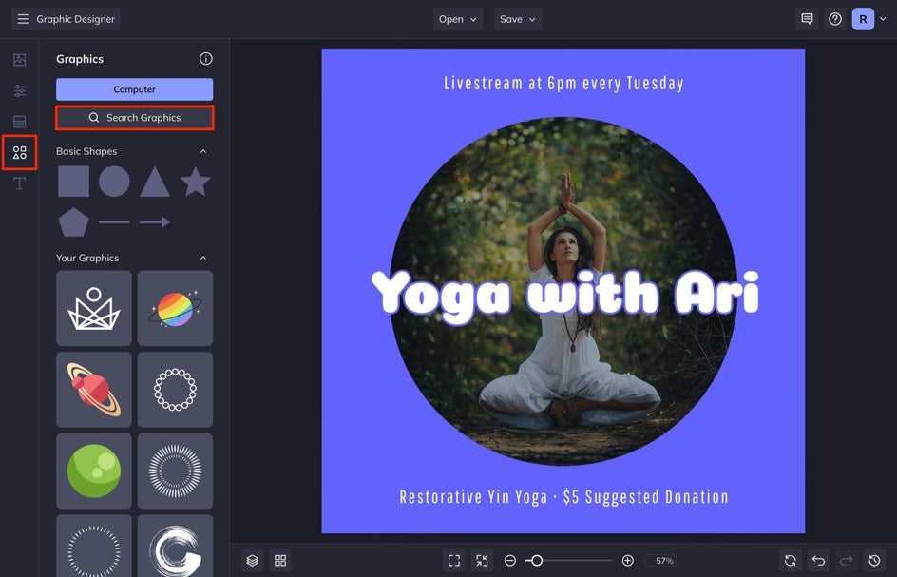Image resolution: width=897 pixels, height=577 pixels.
Task: Open the Image Manager sidebar tab
Action: point(19,60)
